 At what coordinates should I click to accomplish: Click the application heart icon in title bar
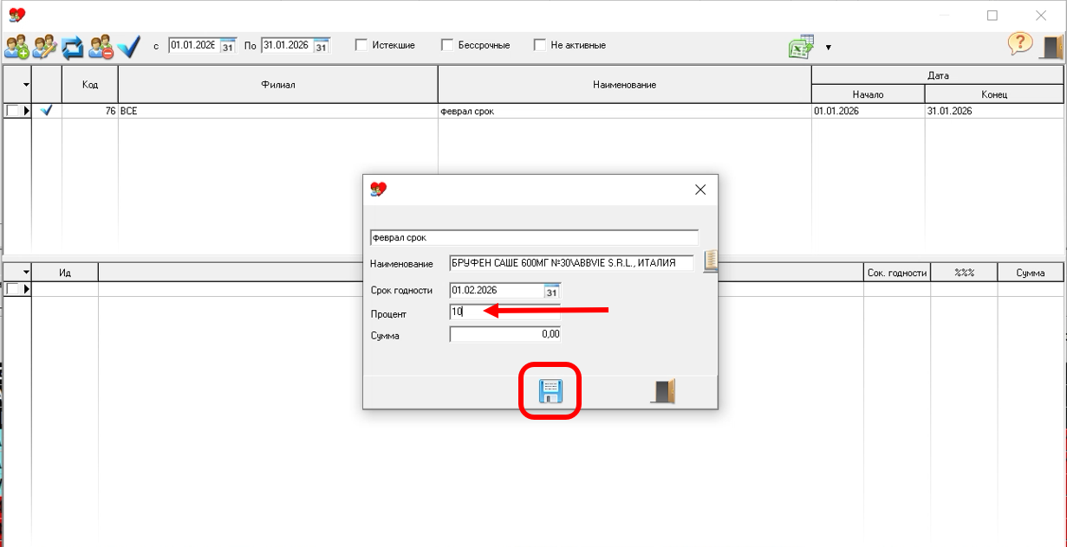pos(16,15)
